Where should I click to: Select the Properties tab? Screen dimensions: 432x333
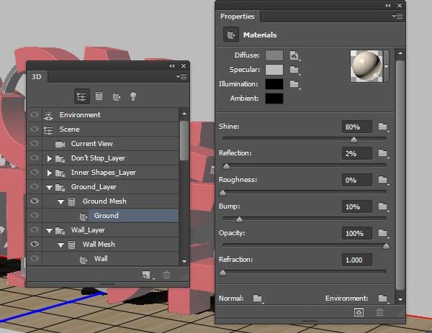(x=237, y=17)
